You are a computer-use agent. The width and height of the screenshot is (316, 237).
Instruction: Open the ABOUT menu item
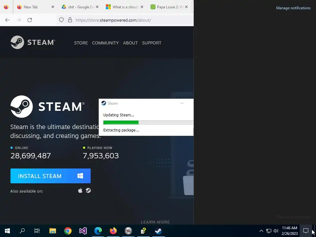pos(131,43)
